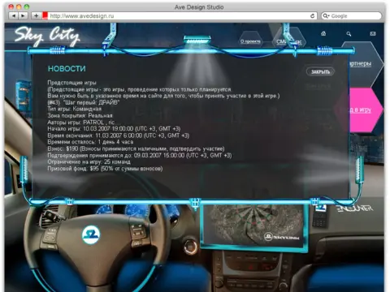The image size is (390, 292).
Task: Click the 'Призовой фонд: $95' line
Action: point(105,169)
